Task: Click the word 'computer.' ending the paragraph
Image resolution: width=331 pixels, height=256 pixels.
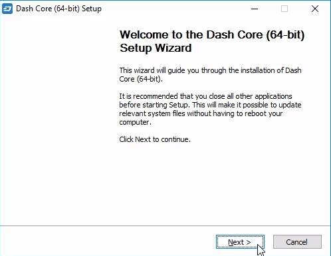Action: pyautogui.click(x=135, y=122)
